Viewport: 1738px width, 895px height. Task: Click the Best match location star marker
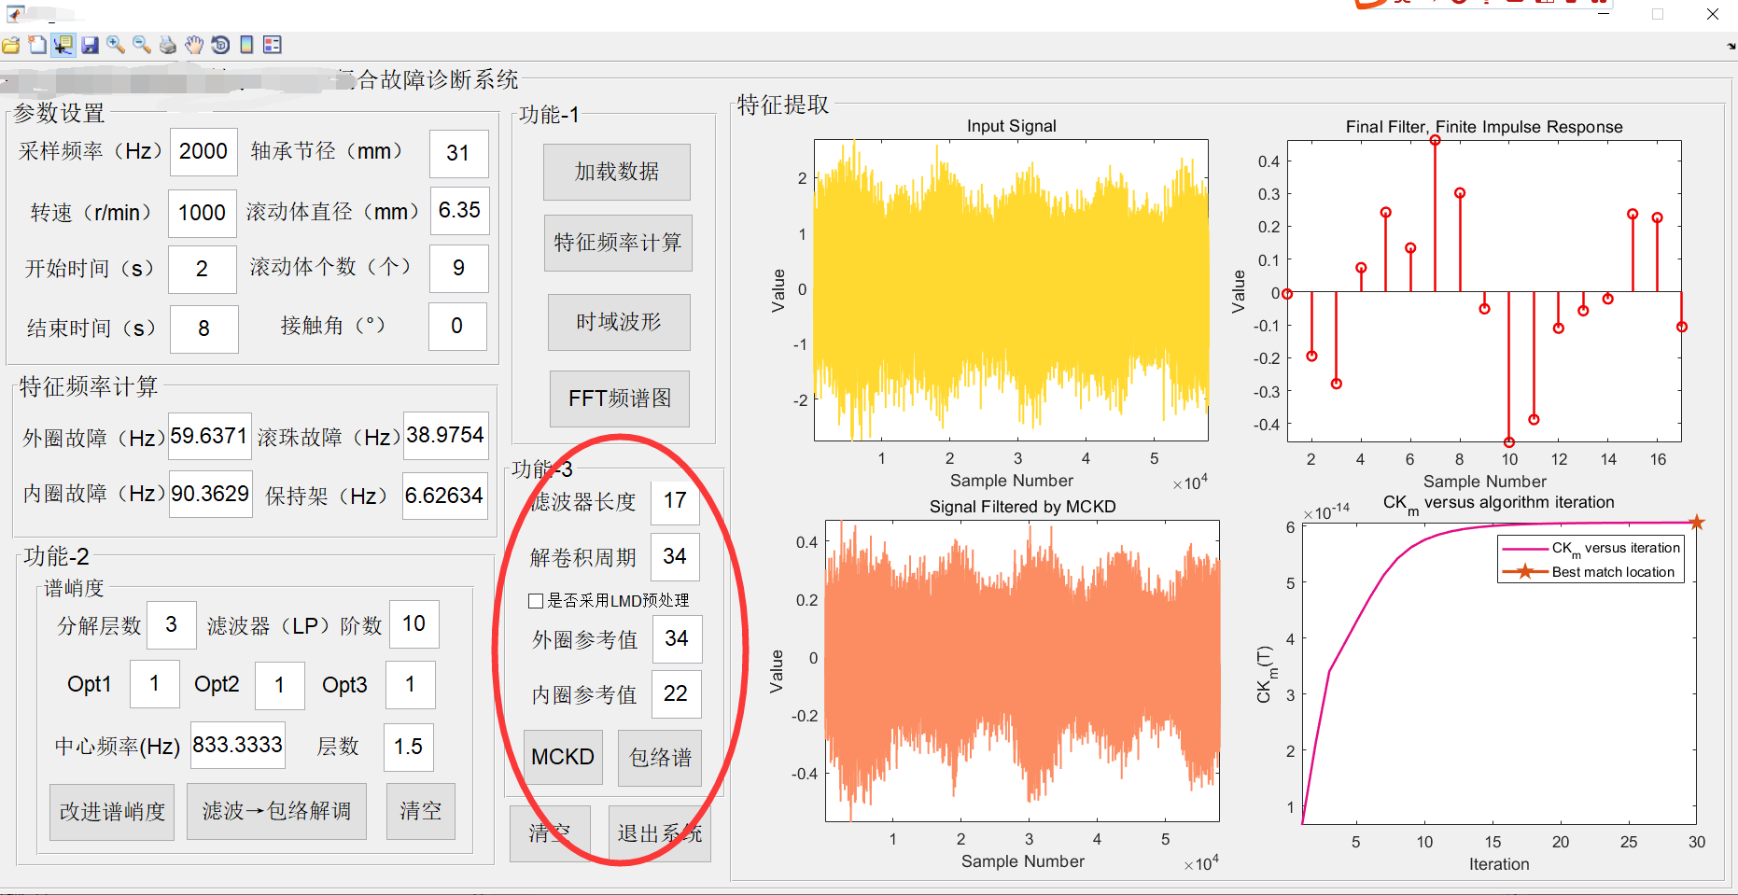coord(1697,523)
